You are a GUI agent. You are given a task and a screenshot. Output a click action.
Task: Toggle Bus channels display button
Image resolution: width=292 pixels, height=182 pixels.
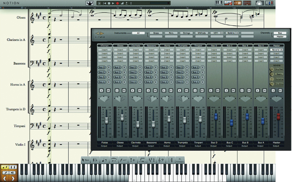pos(280,33)
